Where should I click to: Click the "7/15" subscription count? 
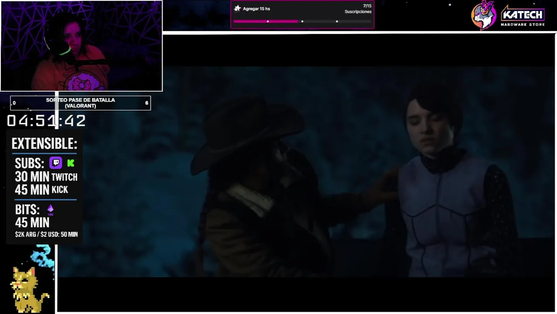click(367, 6)
